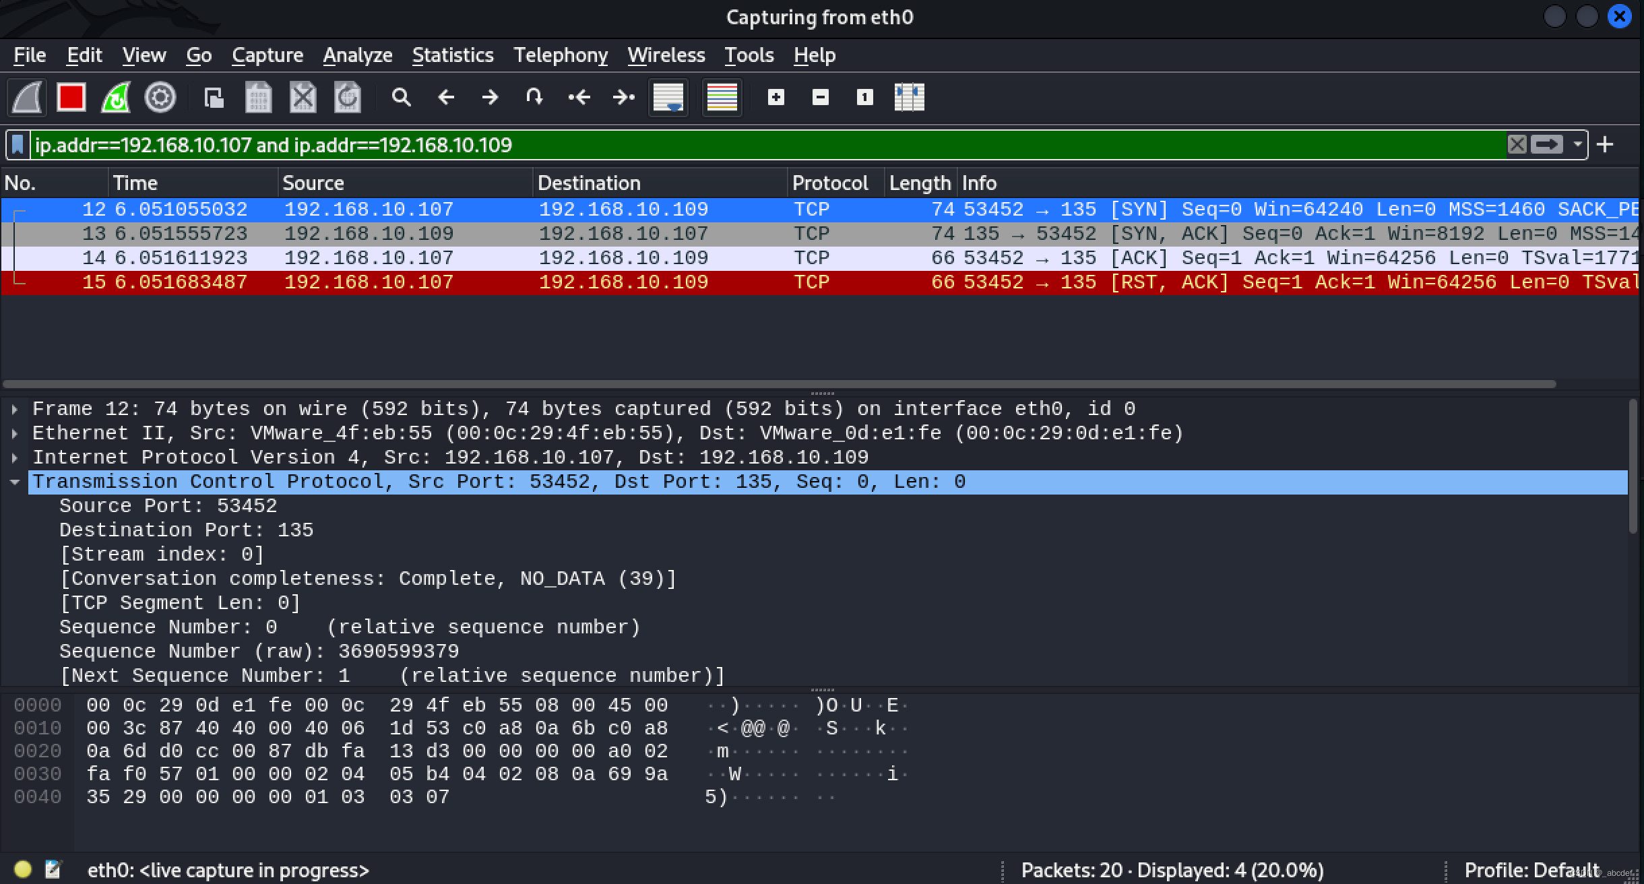Open the Analyze menu
This screenshot has height=884, width=1644.
(358, 55)
